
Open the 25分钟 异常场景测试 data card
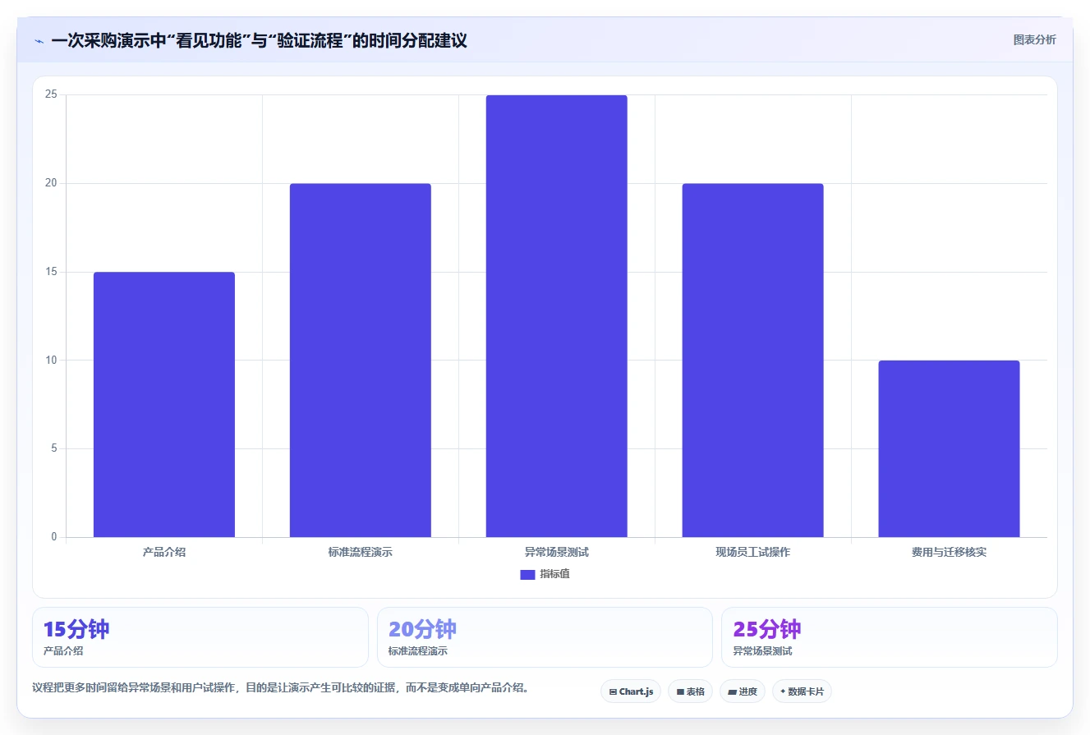point(890,637)
